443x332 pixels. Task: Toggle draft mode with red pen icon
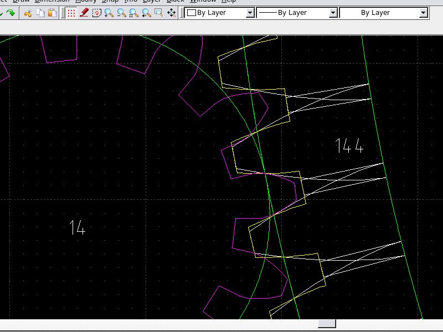pyautogui.click(x=84, y=12)
